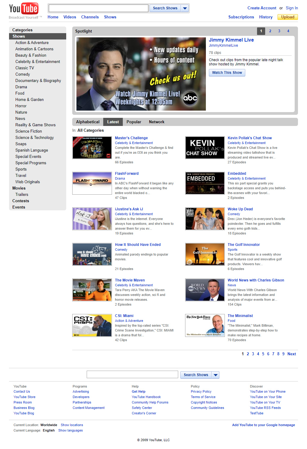The width and height of the screenshot is (307, 449).
Task: Click the Sign In link
Action: 292,8
